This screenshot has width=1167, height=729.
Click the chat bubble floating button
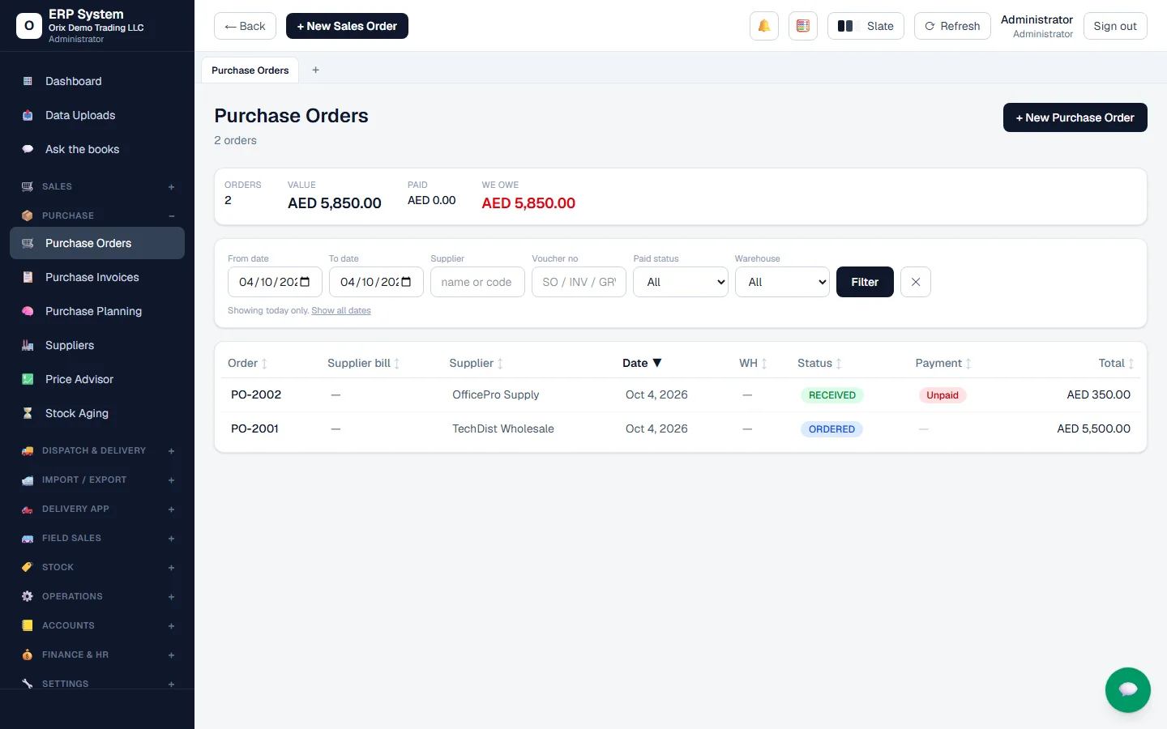1127,689
